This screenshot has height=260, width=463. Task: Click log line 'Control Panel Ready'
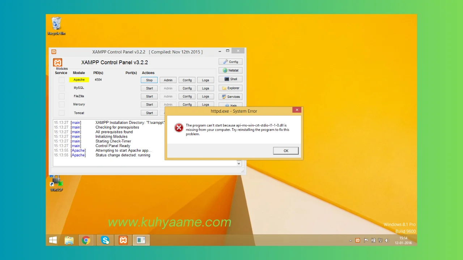112,146
